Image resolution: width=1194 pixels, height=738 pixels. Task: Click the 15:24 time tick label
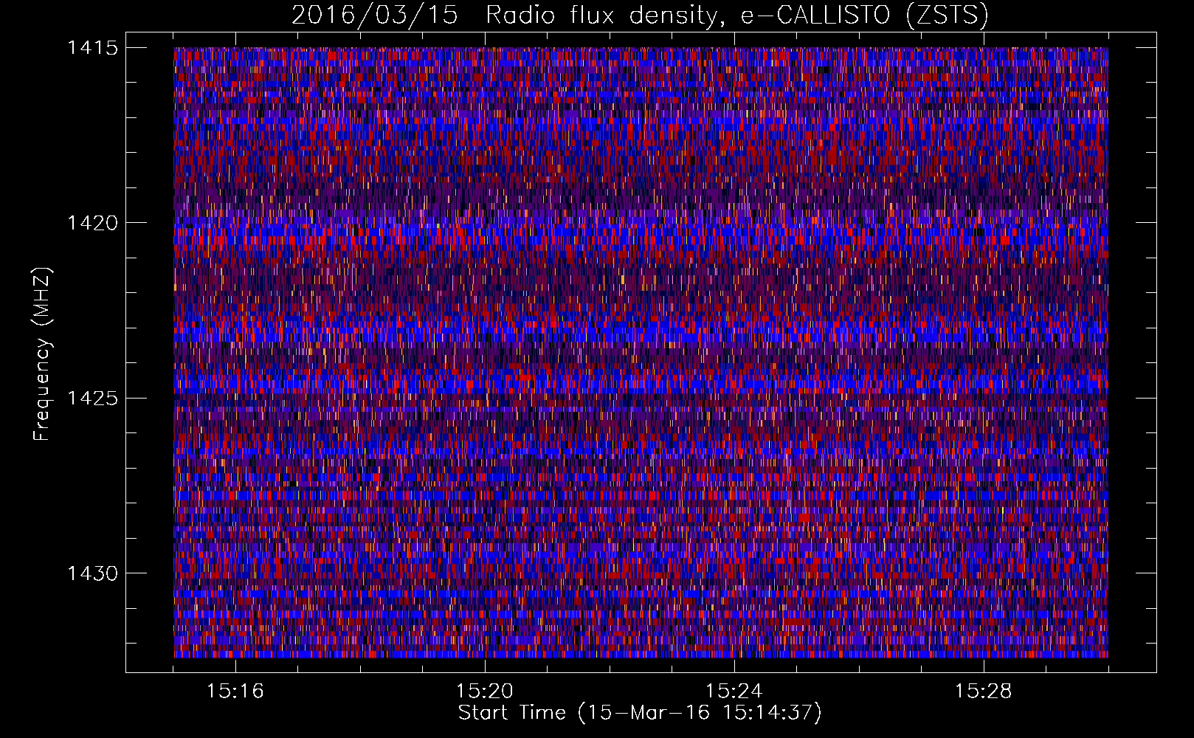pos(734,692)
